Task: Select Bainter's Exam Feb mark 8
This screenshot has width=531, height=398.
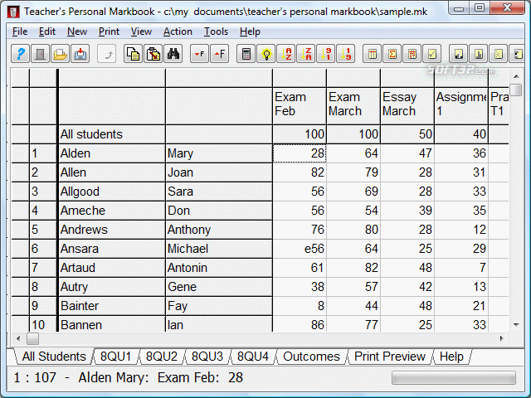Action: [300, 306]
